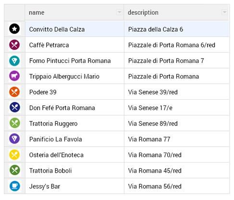Click the Via Senese 39/red description cell

177,92
